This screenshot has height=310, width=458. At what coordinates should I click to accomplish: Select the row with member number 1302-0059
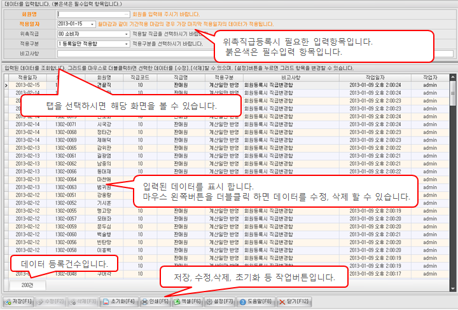click(x=229, y=227)
